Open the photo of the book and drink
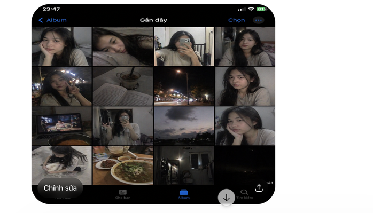This screenshot has width=373, height=213. (123, 86)
